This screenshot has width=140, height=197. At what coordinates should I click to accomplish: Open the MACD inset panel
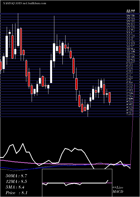point(77,183)
